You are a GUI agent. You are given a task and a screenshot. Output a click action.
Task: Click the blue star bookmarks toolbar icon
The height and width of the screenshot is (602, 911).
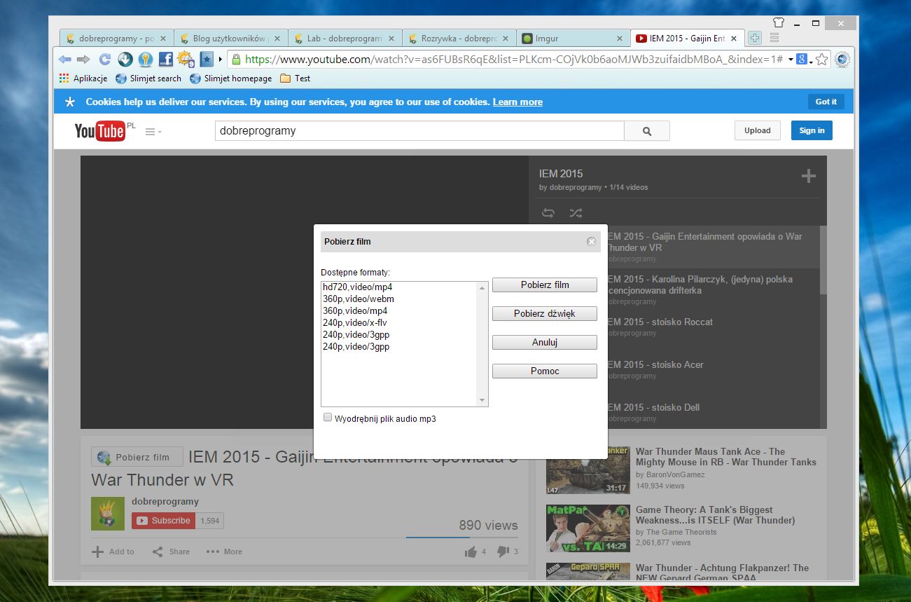pos(207,60)
